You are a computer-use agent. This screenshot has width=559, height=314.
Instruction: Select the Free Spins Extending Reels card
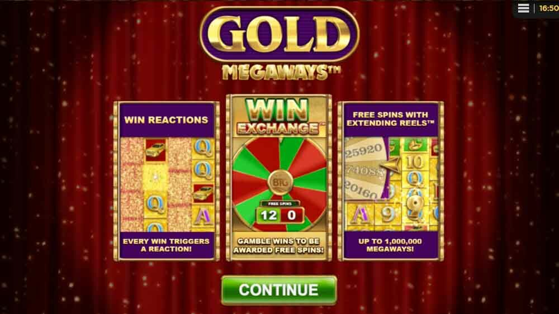(x=391, y=181)
